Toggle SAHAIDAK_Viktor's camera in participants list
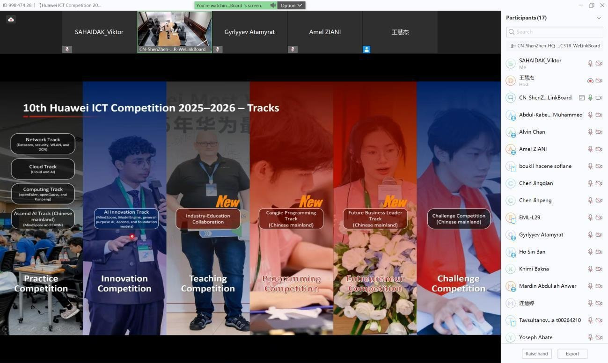The image size is (608, 363). point(599,64)
